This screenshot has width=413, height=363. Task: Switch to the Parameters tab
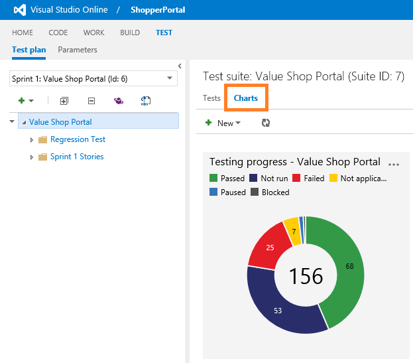(x=78, y=50)
